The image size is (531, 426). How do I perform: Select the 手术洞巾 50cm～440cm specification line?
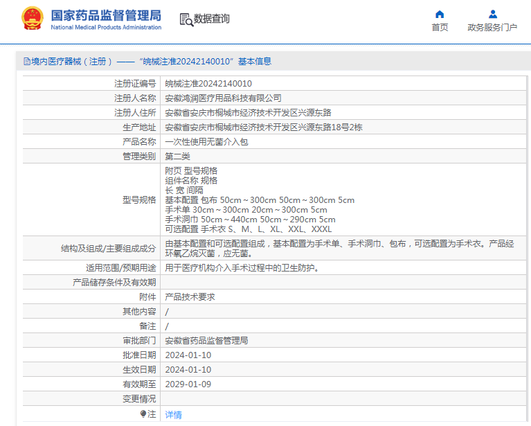(250, 220)
